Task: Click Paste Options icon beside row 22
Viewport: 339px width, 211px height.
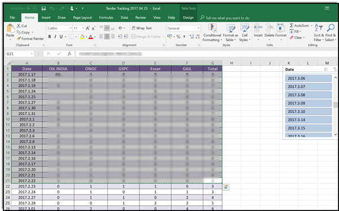Action: pos(226,187)
